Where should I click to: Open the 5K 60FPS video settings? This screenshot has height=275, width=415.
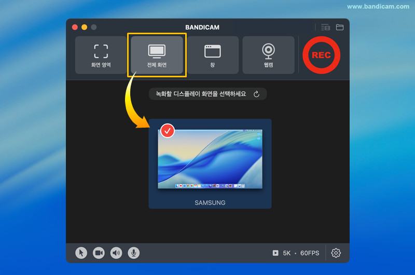pyautogui.click(x=296, y=253)
